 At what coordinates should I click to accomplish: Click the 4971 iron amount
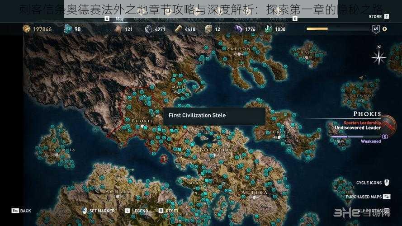pyautogui.click(x=160, y=29)
